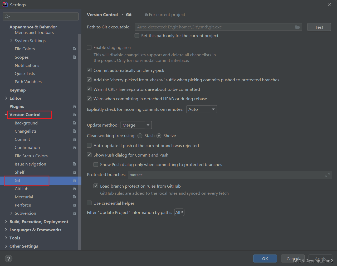Viewport: 337px width, 266px height.
Task: Click the Cancel button
Action: click(293, 259)
